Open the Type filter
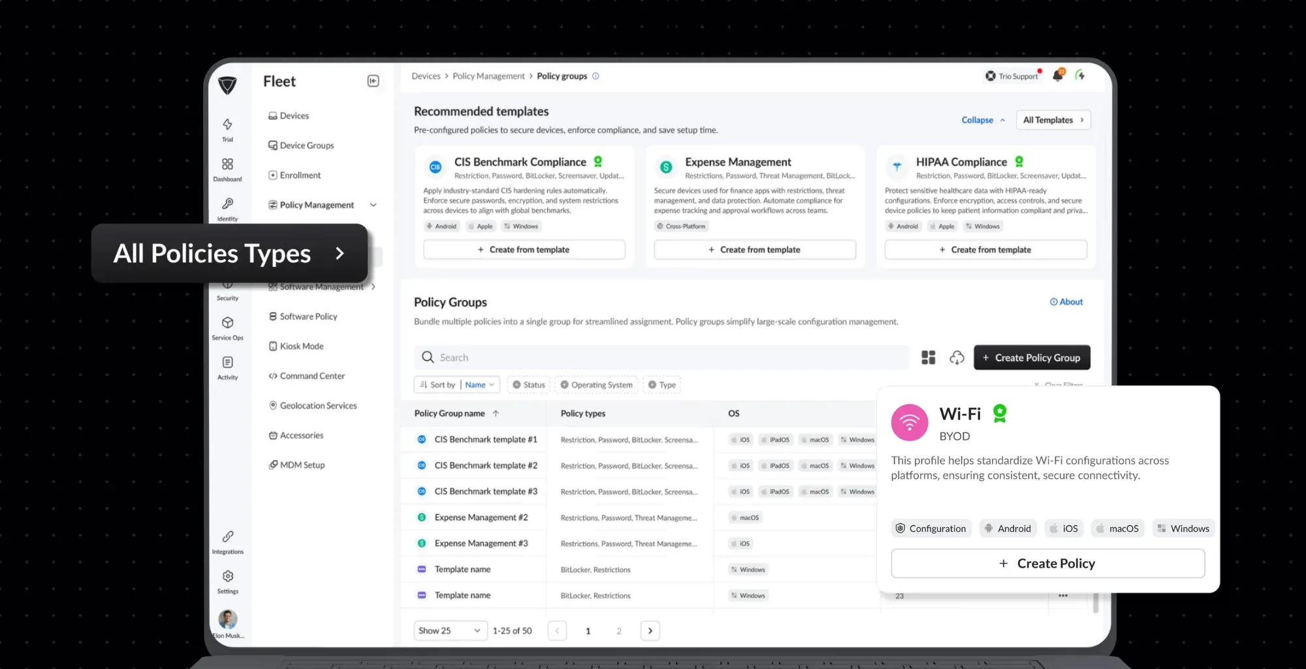The image size is (1306, 669). 661,385
